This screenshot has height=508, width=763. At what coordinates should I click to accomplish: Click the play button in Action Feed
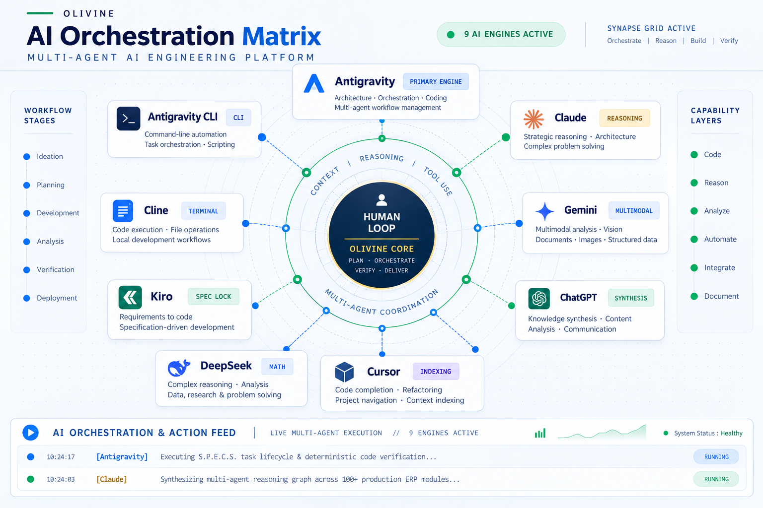click(30, 433)
